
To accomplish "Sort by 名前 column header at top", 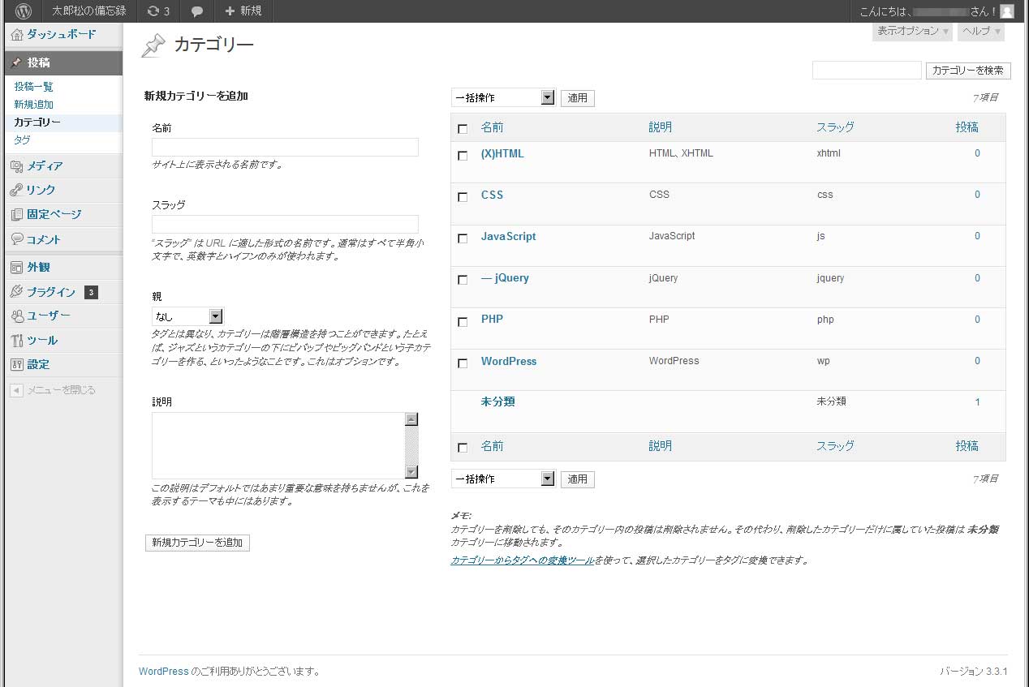I will tap(492, 127).
